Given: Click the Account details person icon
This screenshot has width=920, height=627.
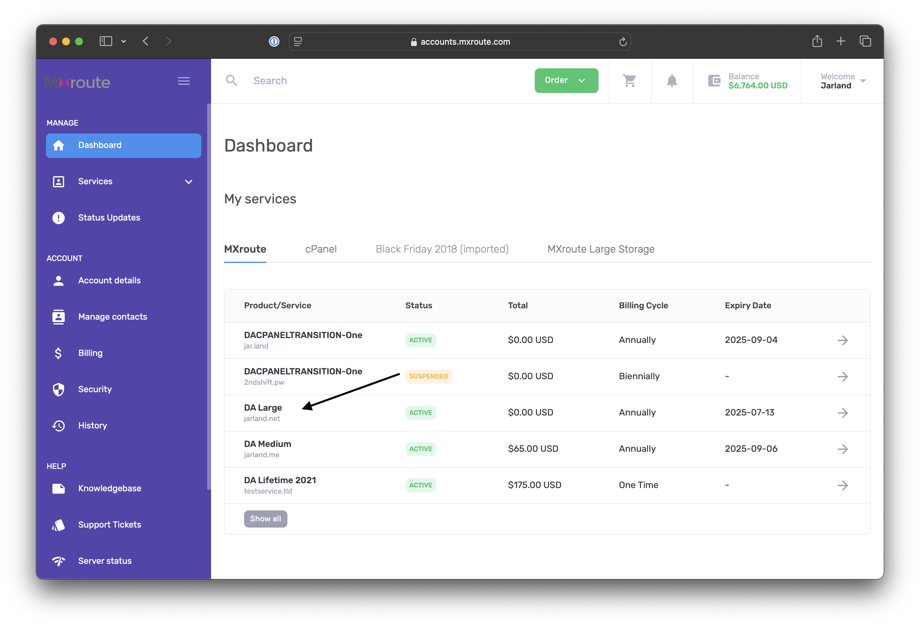Looking at the screenshot, I should pyautogui.click(x=59, y=280).
